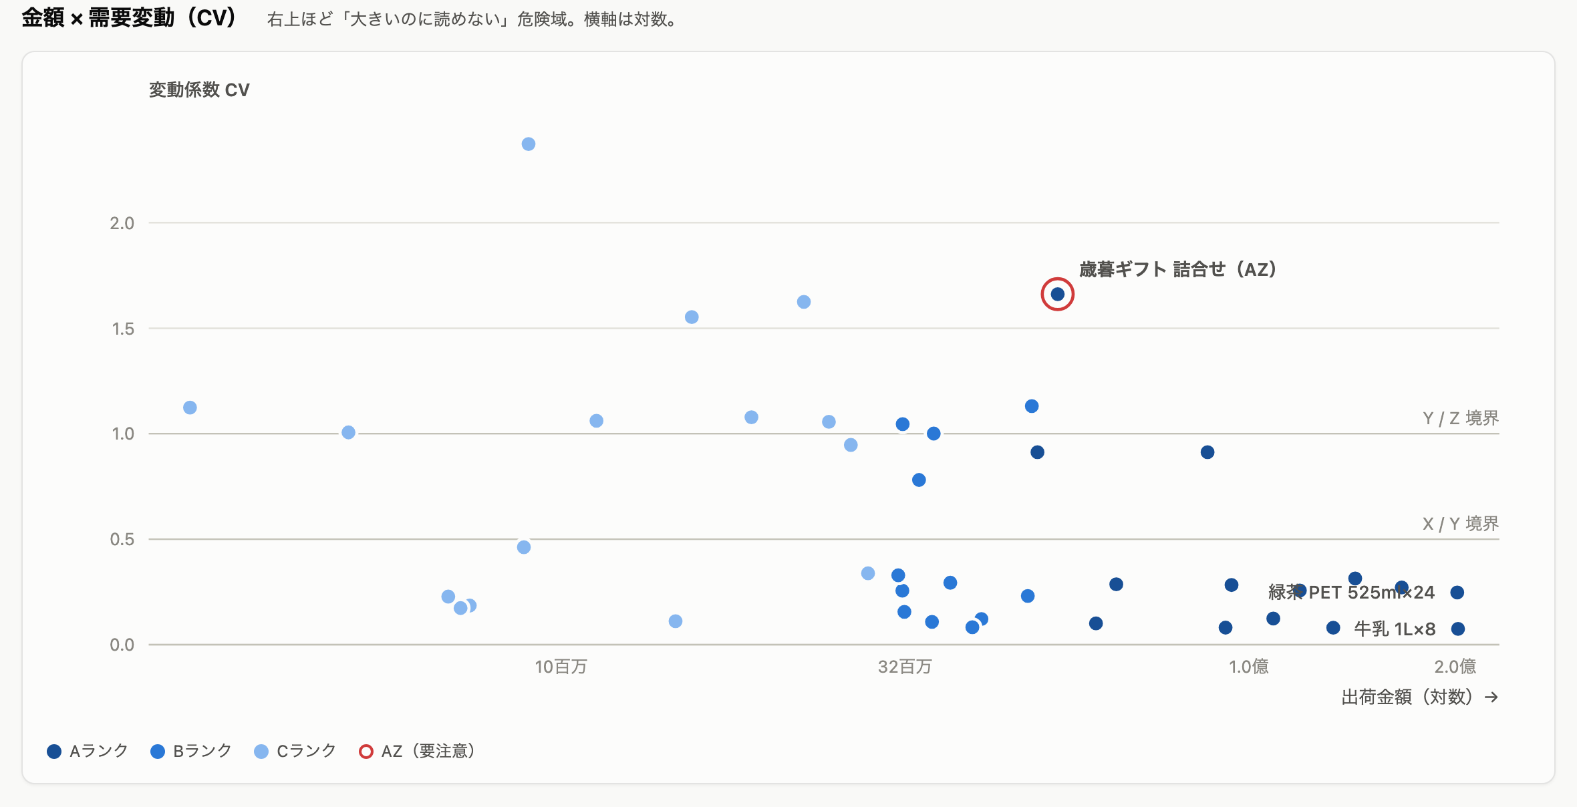Screen dimensions: 1577x807
Task: Click the highest light-blue point above 2.0
Action: click(x=528, y=144)
